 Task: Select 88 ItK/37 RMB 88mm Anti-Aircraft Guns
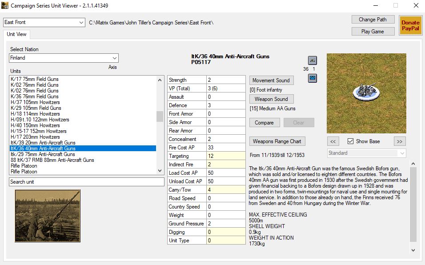coord(83,160)
